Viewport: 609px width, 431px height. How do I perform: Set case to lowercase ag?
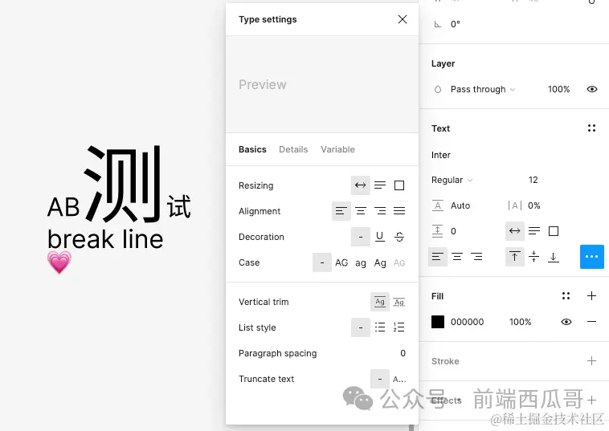(361, 262)
